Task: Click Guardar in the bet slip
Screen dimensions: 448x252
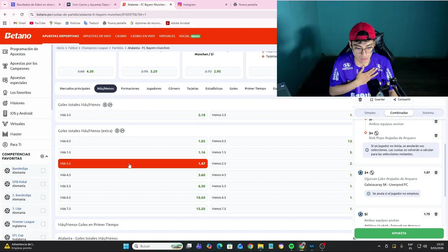Action: [x=378, y=99]
